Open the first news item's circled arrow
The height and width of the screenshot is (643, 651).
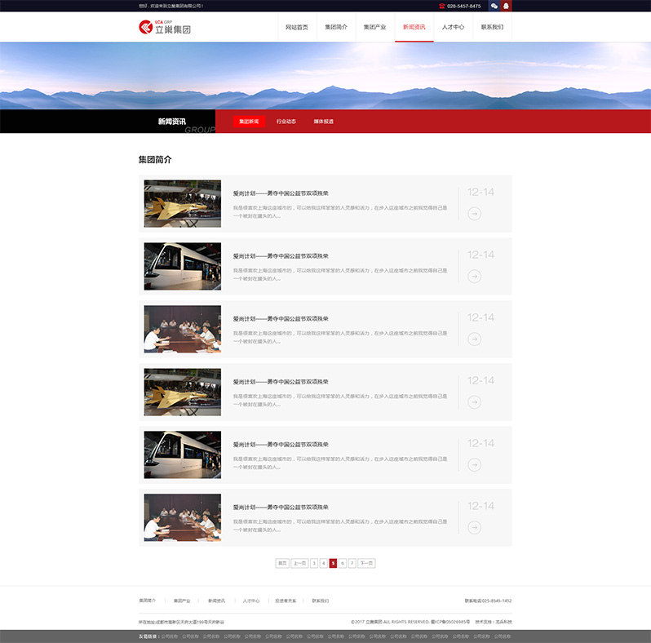(x=474, y=214)
